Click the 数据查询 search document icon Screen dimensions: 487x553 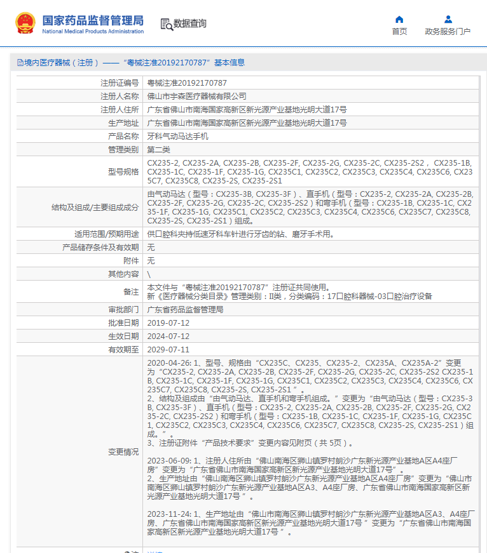[167, 24]
